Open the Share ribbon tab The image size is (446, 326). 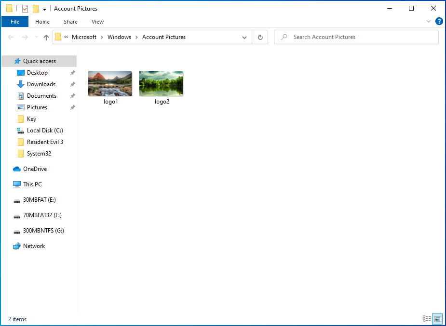tap(70, 22)
